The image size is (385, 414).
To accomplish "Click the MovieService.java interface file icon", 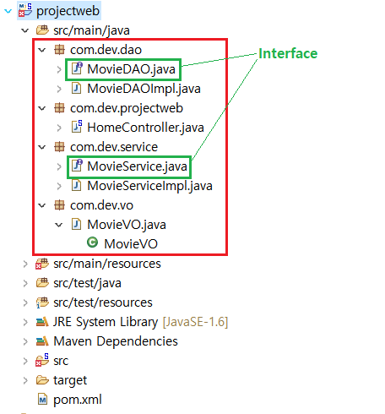I will click(x=77, y=166).
